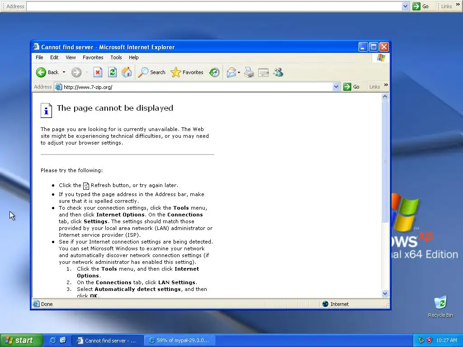Minimize the Internet Explorer window
The image size is (463, 347).
pos(363,47)
